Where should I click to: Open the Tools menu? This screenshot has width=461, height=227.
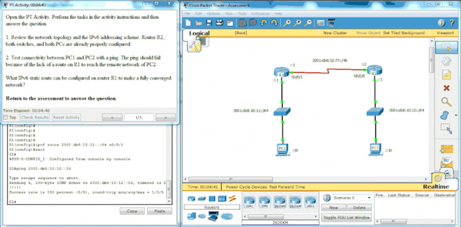(x=242, y=13)
